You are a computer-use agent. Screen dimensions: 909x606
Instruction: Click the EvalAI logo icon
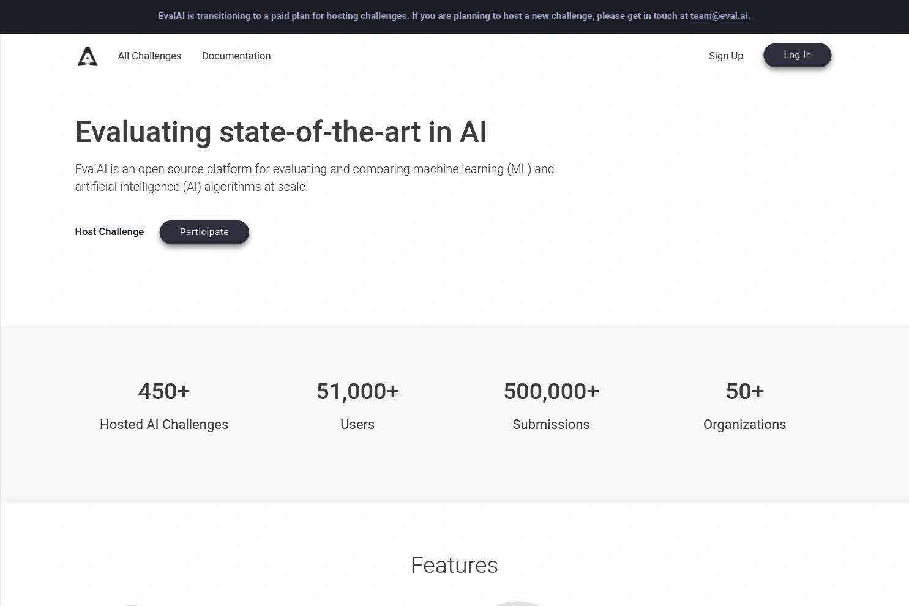pyautogui.click(x=88, y=56)
